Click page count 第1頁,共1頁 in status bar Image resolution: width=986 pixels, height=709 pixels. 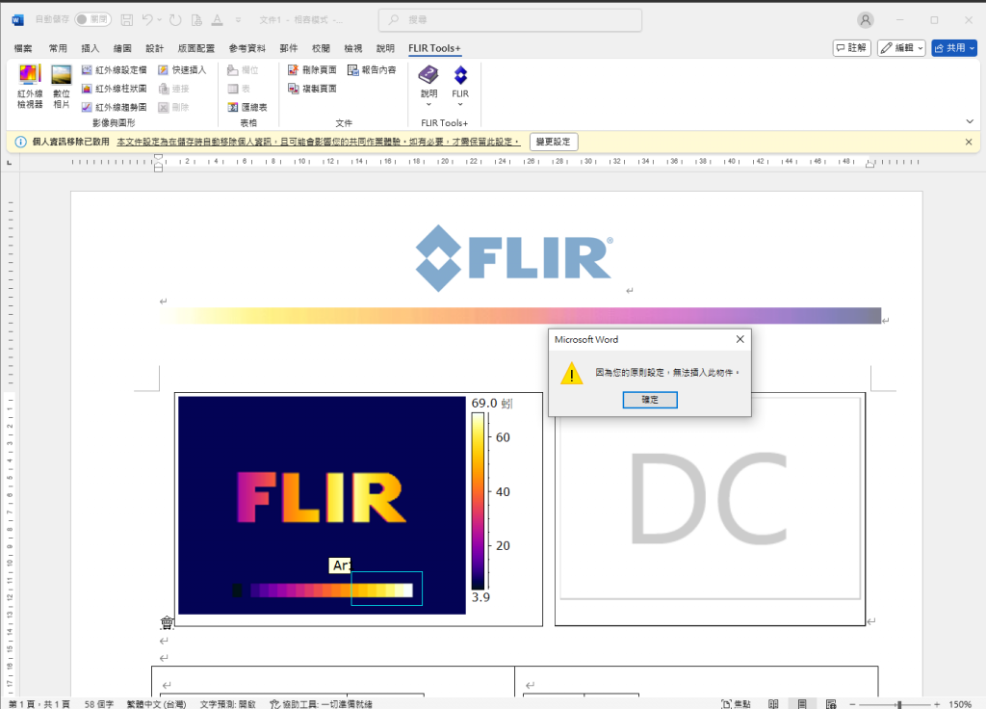click(39, 704)
